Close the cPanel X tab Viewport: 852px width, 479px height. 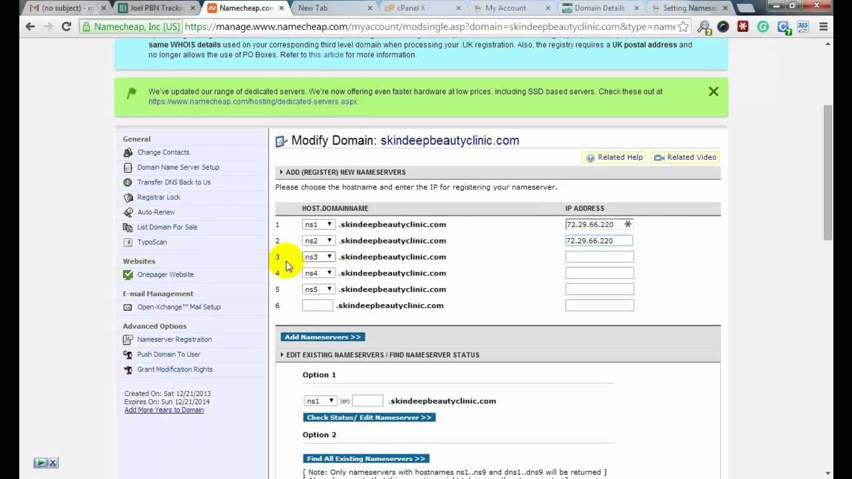(x=460, y=8)
